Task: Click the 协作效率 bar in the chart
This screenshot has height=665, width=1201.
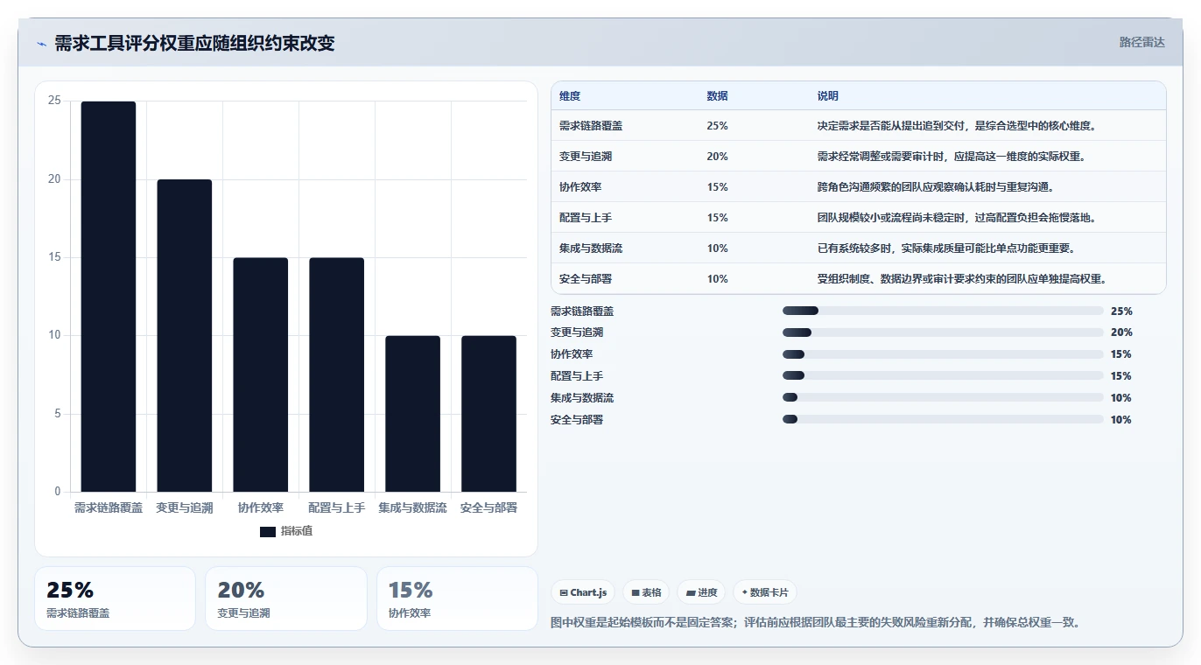Action: [x=261, y=374]
